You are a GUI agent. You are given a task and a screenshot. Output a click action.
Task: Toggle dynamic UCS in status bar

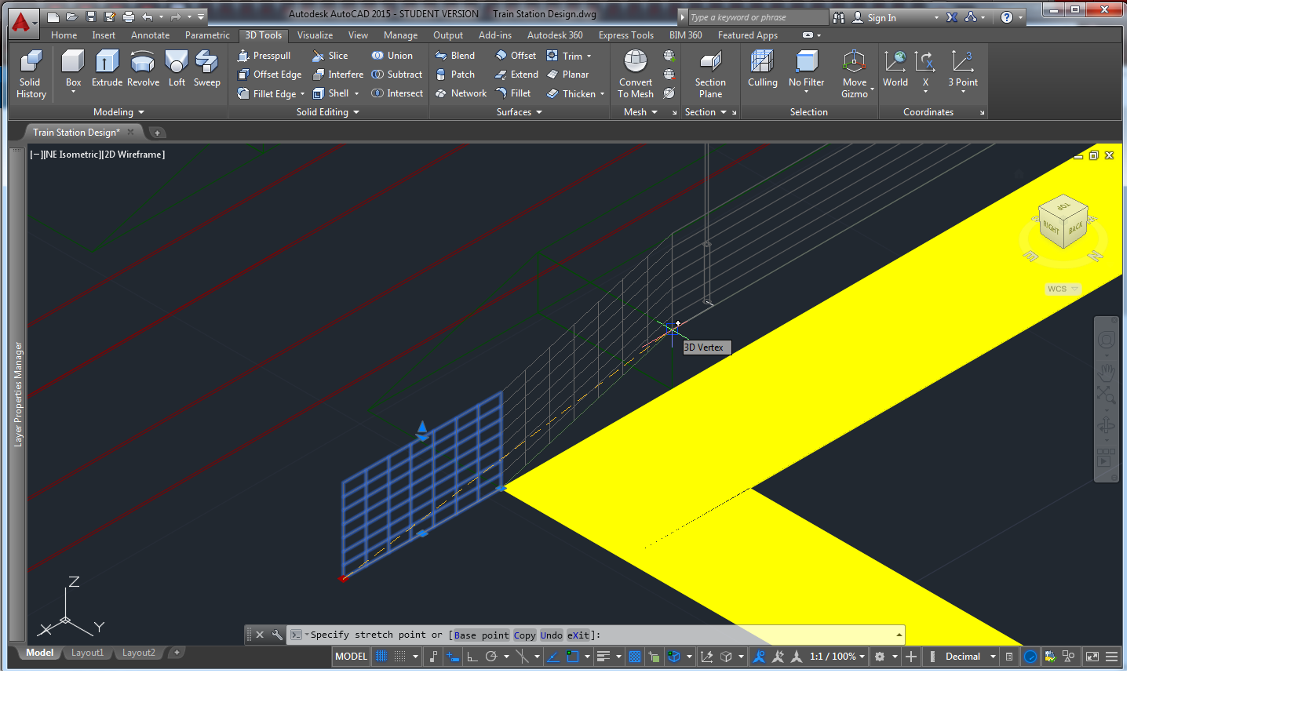[x=707, y=657]
